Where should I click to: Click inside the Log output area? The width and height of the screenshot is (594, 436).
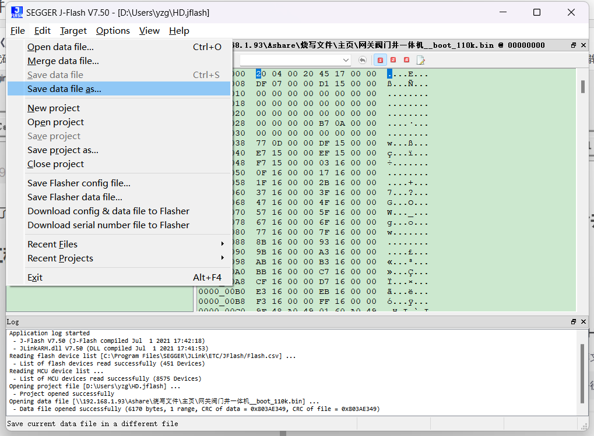pos(291,373)
